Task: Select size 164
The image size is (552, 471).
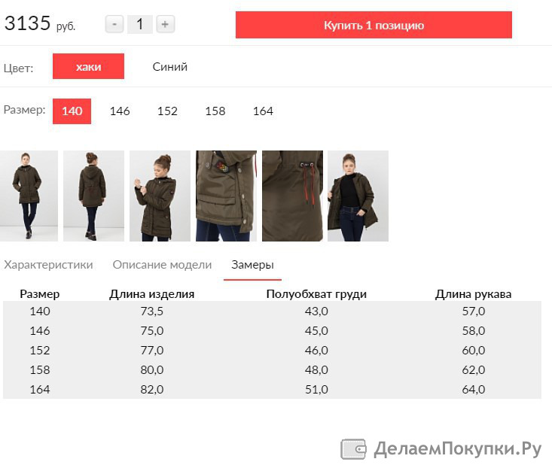Action: click(263, 111)
